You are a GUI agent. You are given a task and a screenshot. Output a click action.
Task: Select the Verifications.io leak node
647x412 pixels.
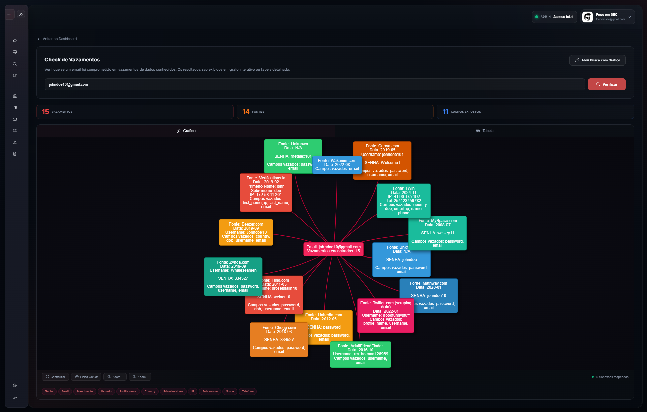click(x=266, y=192)
